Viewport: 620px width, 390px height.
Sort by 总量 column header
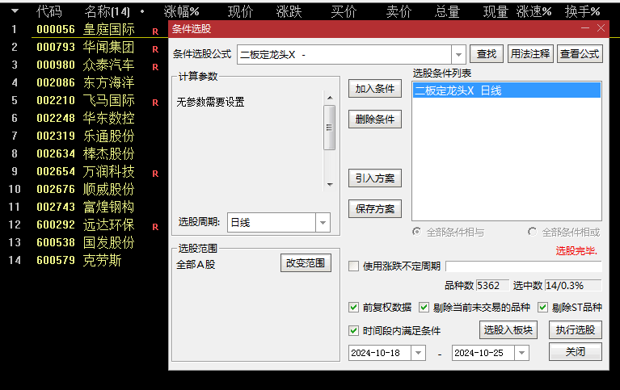tap(447, 11)
